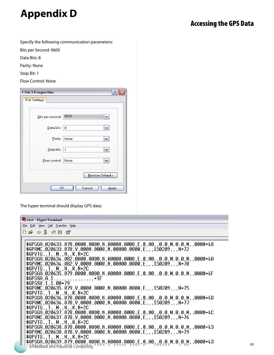The height and width of the screenshot is (355, 274).
Task: Click the Send icon in HyperTerminal toolbar
Action: [53, 232]
